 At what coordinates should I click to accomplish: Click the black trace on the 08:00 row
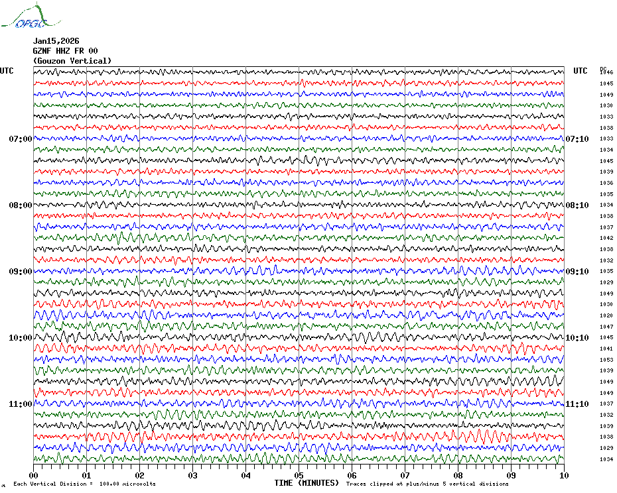299,205
